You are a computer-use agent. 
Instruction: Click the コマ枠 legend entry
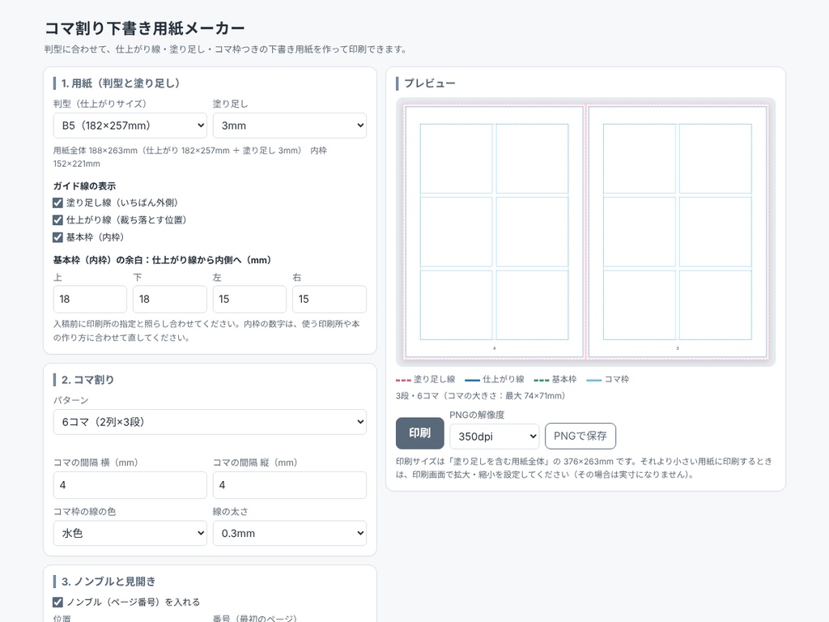pos(607,379)
